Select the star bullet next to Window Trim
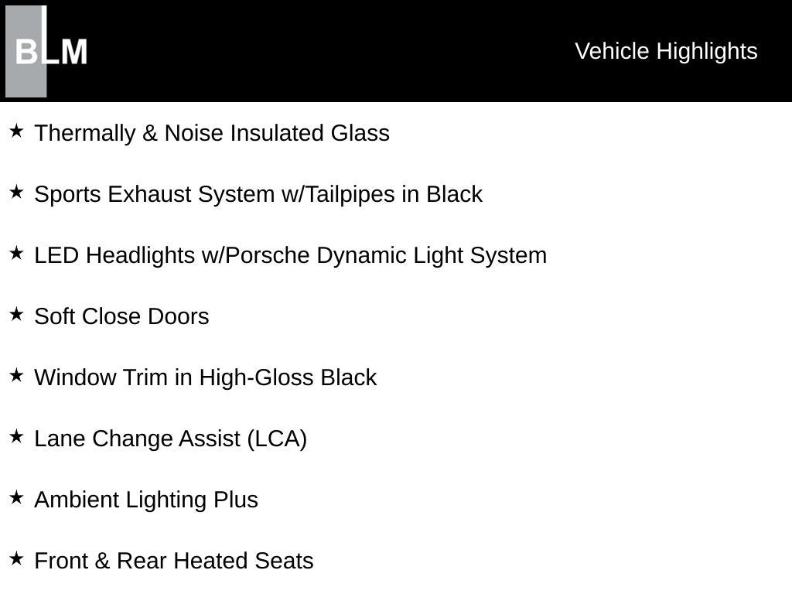 coord(16,376)
